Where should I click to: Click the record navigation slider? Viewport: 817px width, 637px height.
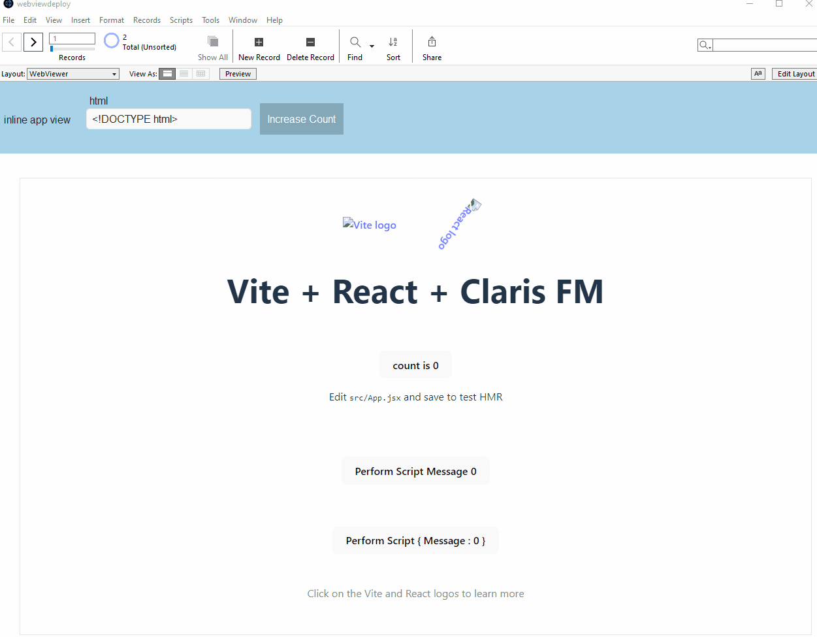pyautogui.click(x=72, y=48)
